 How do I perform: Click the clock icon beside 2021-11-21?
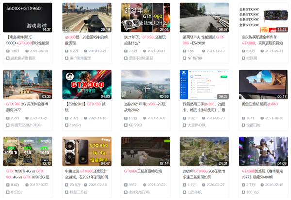pyautogui.click(x=27, y=118)
